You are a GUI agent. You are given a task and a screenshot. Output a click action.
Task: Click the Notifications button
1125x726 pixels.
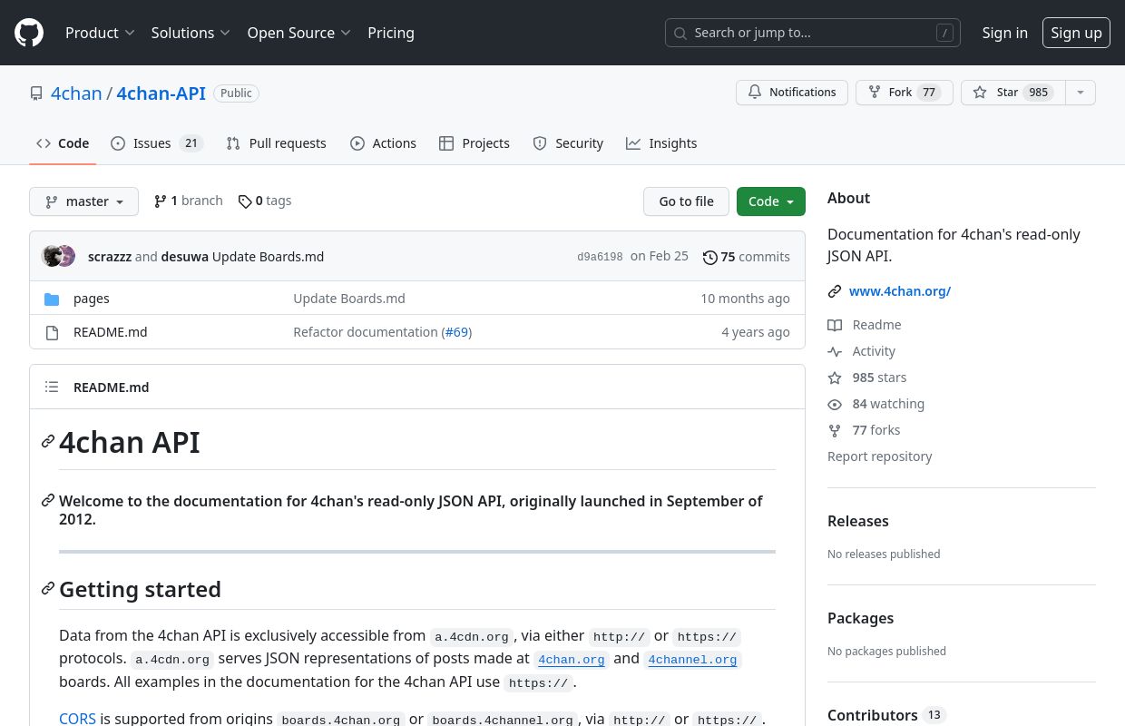[792, 93]
